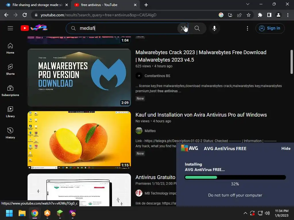
Task: Open the Antivirus Gratuito video thumbnail
Action: (79, 190)
